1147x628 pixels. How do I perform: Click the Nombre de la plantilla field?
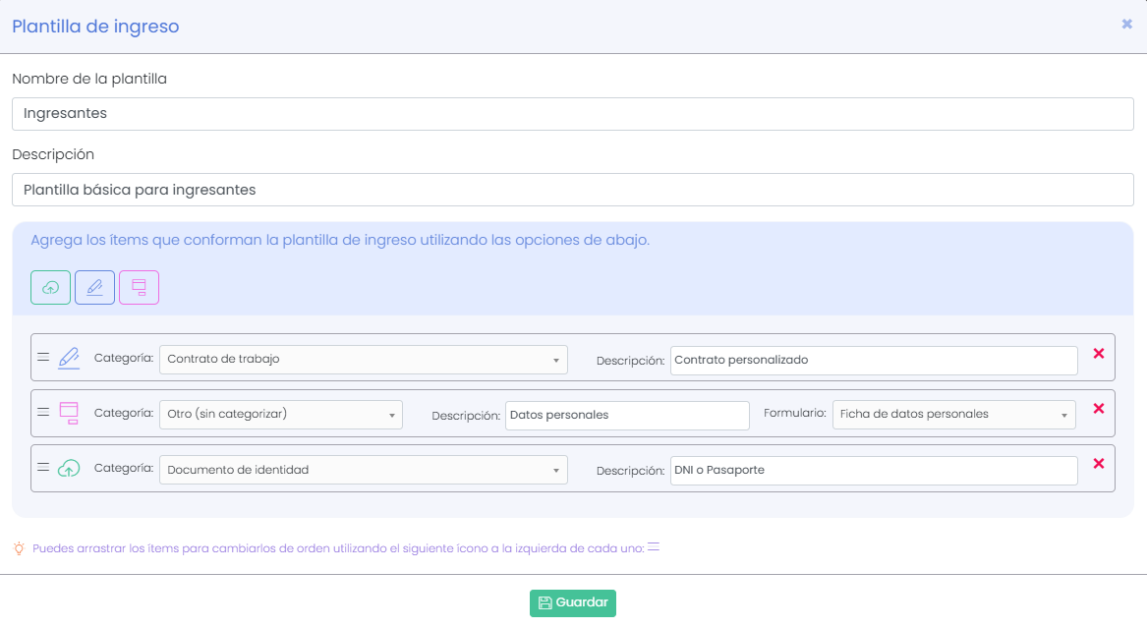click(x=573, y=113)
